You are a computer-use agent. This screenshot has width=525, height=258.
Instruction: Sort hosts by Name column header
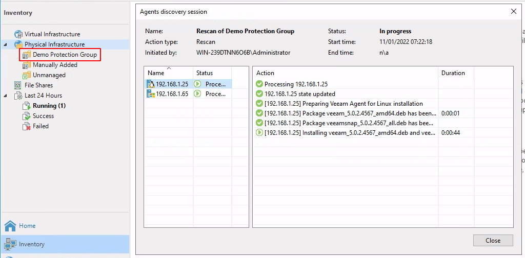click(x=168, y=73)
